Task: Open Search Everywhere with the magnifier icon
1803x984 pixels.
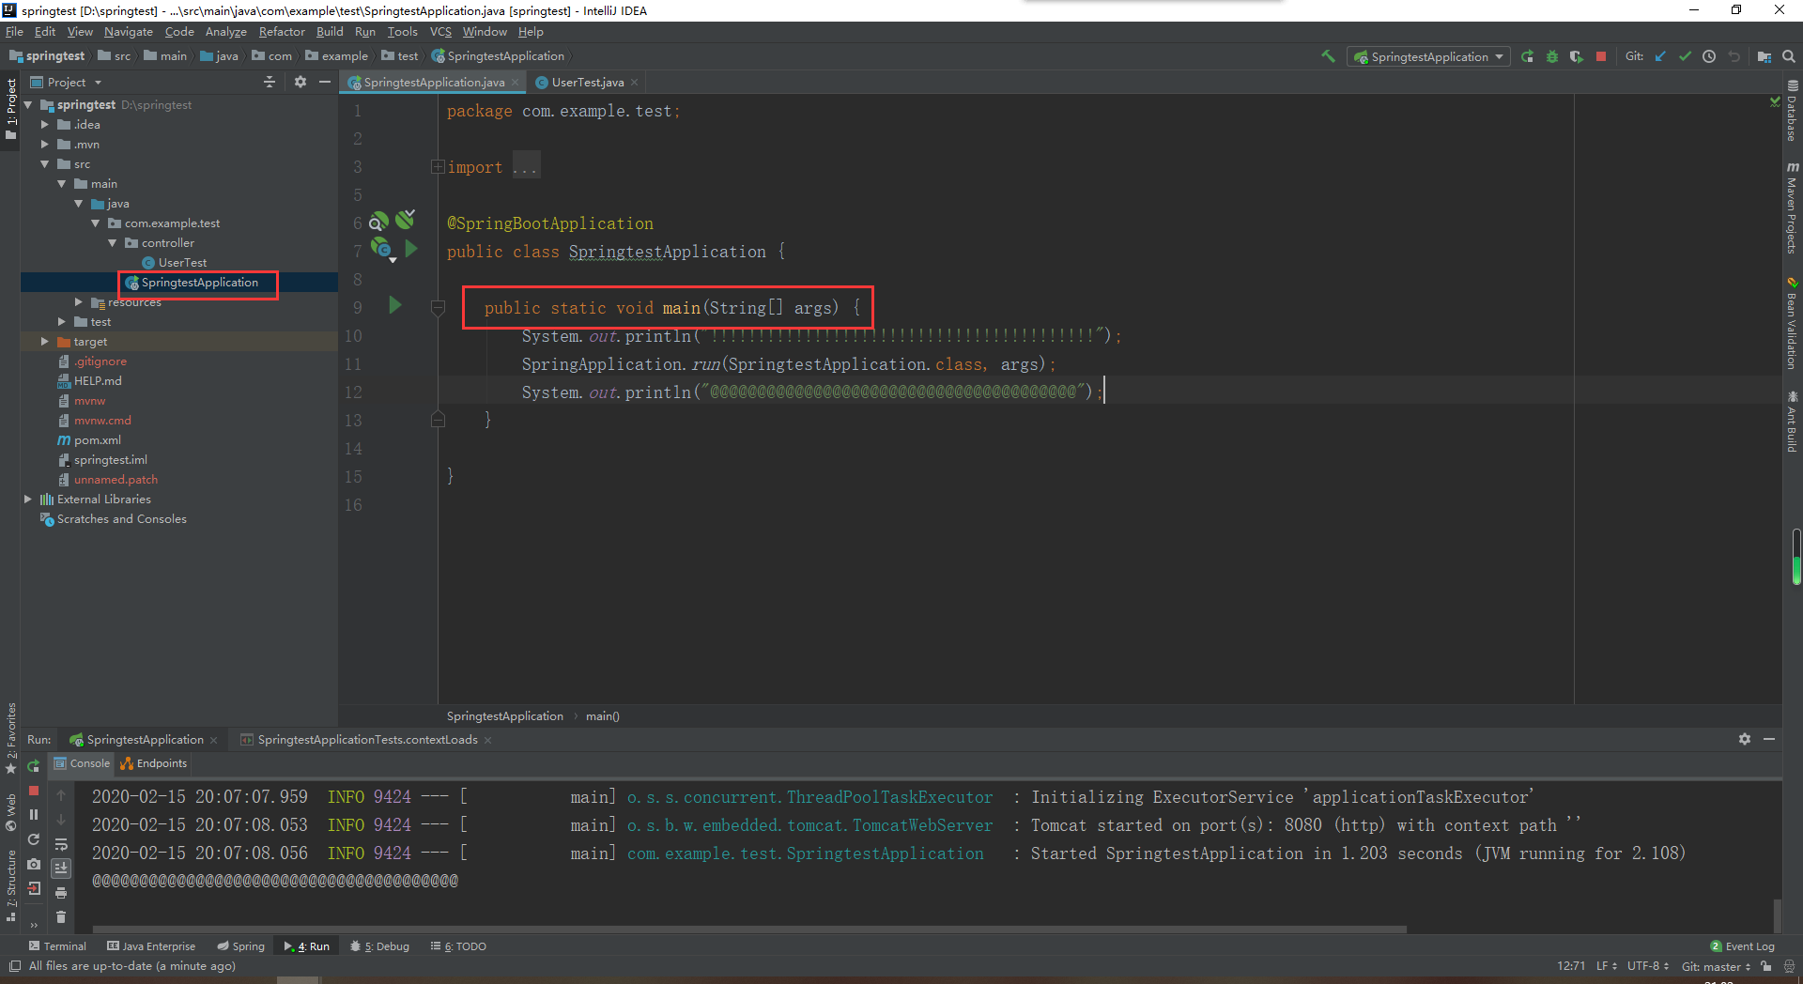Action: click(x=1789, y=56)
